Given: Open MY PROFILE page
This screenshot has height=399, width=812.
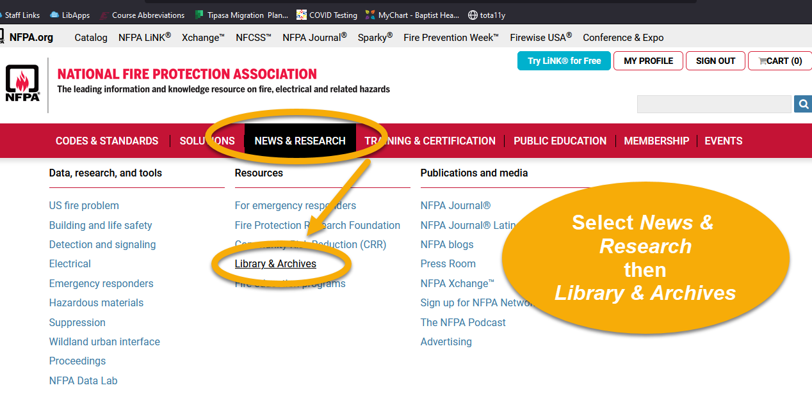Looking at the screenshot, I should tap(648, 61).
